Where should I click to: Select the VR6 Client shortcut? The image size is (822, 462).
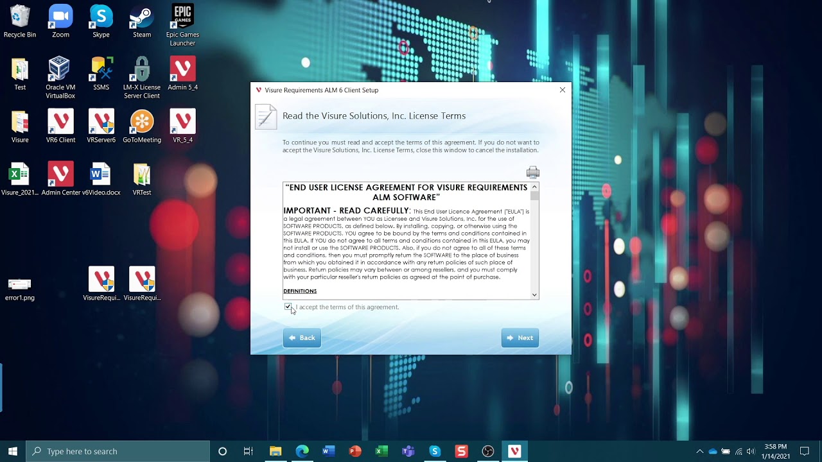[x=60, y=126]
